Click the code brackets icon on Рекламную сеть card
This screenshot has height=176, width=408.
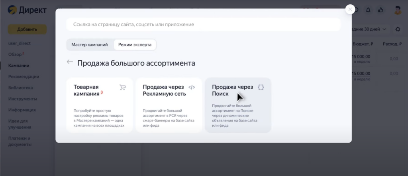(192, 87)
